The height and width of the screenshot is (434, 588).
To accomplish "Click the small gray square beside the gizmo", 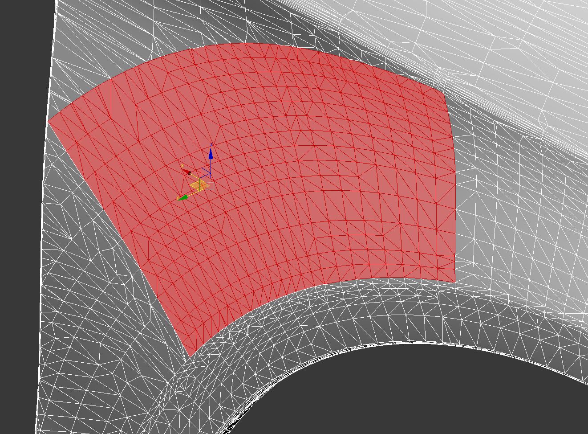I will pyautogui.click(x=211, y=185).
